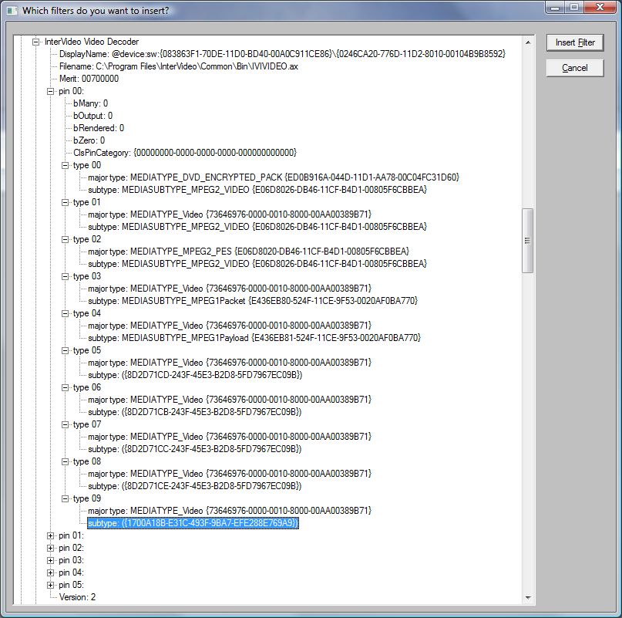Click the vertical scrollbar thumb
The image size is (622, 618).
click(527, 240)
